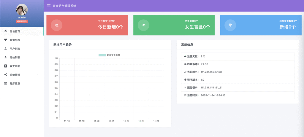304x137 pixels.
Task: Click the terminal icon beside 程序信息
Action: (5, 84)
